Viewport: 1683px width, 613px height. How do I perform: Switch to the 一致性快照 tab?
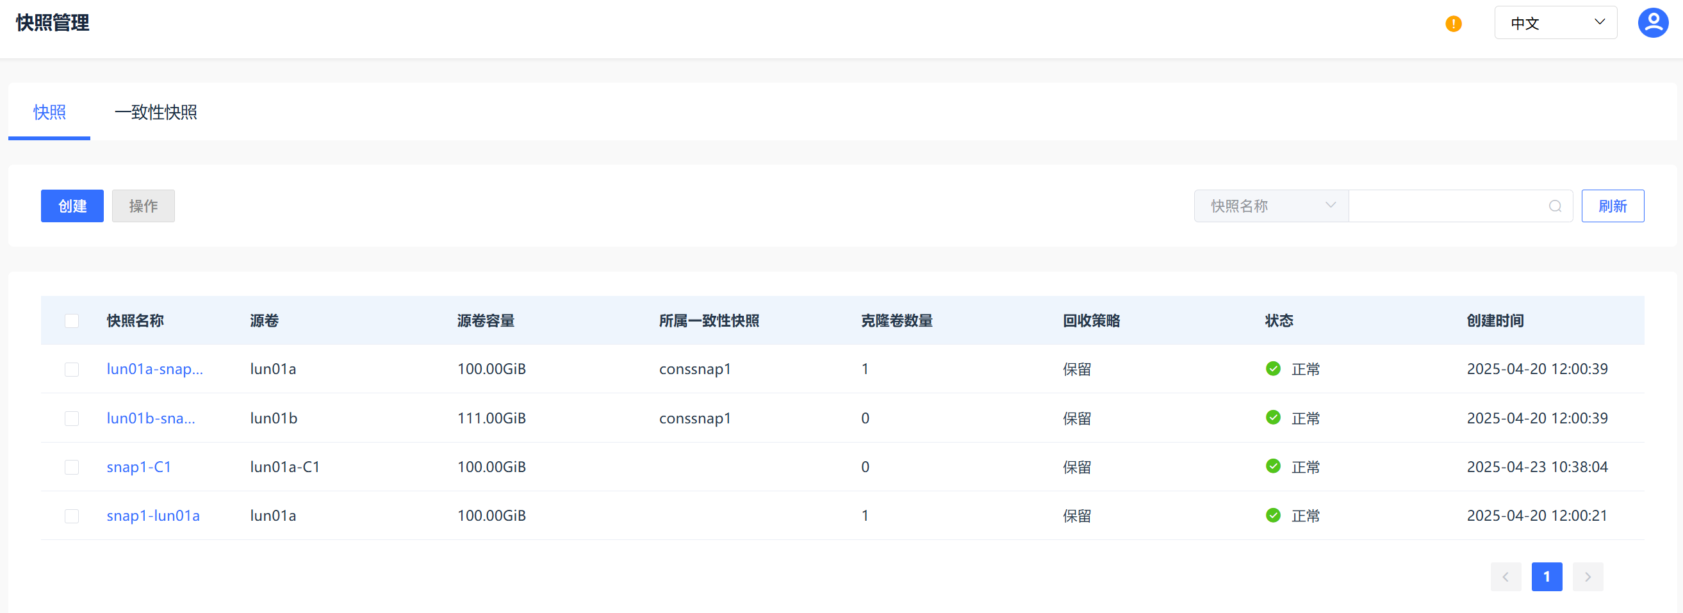(156, 111)
